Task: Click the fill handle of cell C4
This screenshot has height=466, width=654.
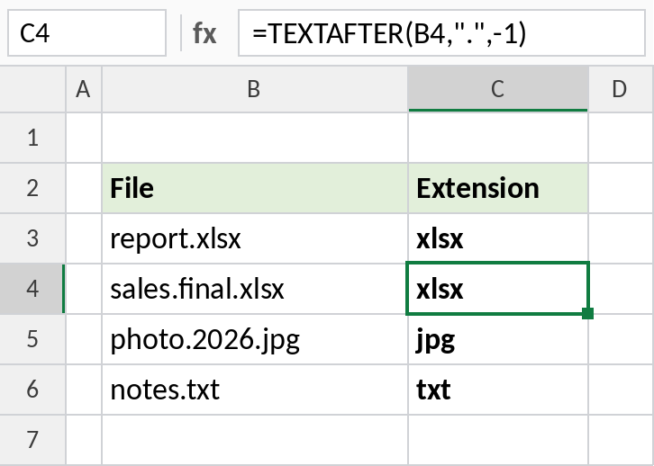Action: click(587, 314)
